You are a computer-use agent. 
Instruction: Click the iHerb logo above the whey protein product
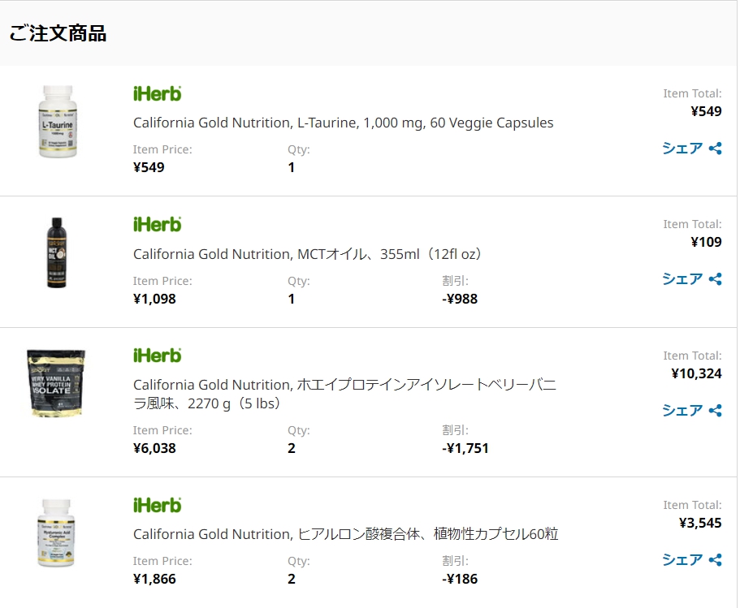(x=157, y=356)
